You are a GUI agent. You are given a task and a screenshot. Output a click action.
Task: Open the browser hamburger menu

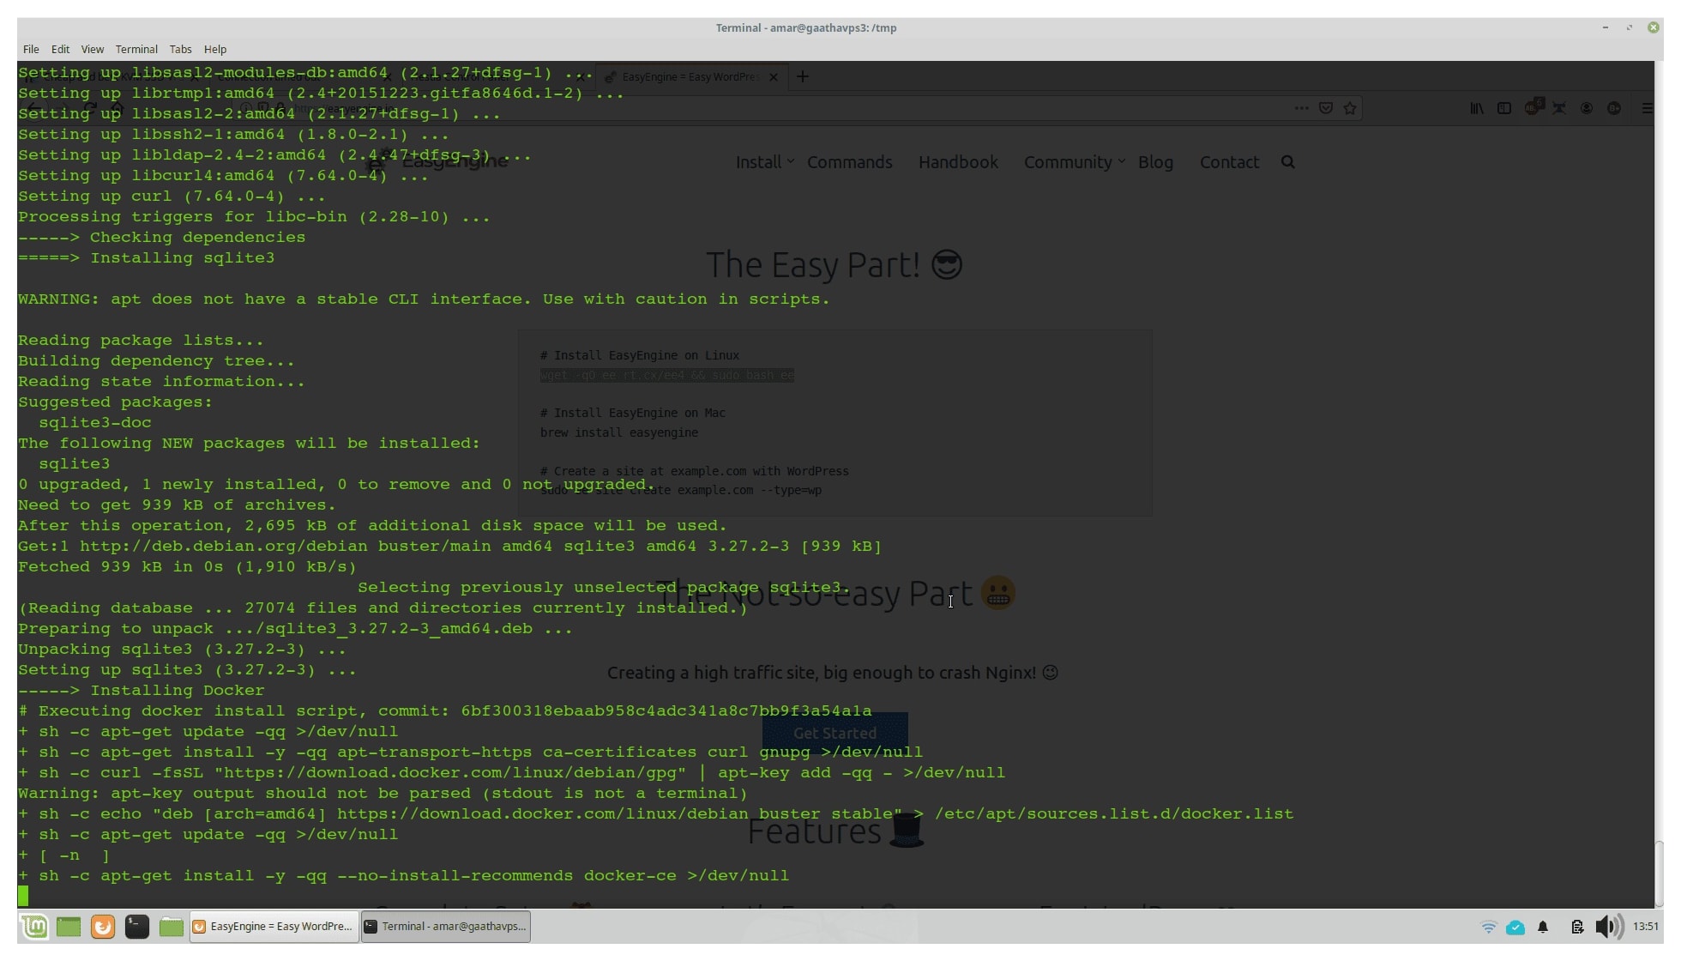click(1647, 108)
